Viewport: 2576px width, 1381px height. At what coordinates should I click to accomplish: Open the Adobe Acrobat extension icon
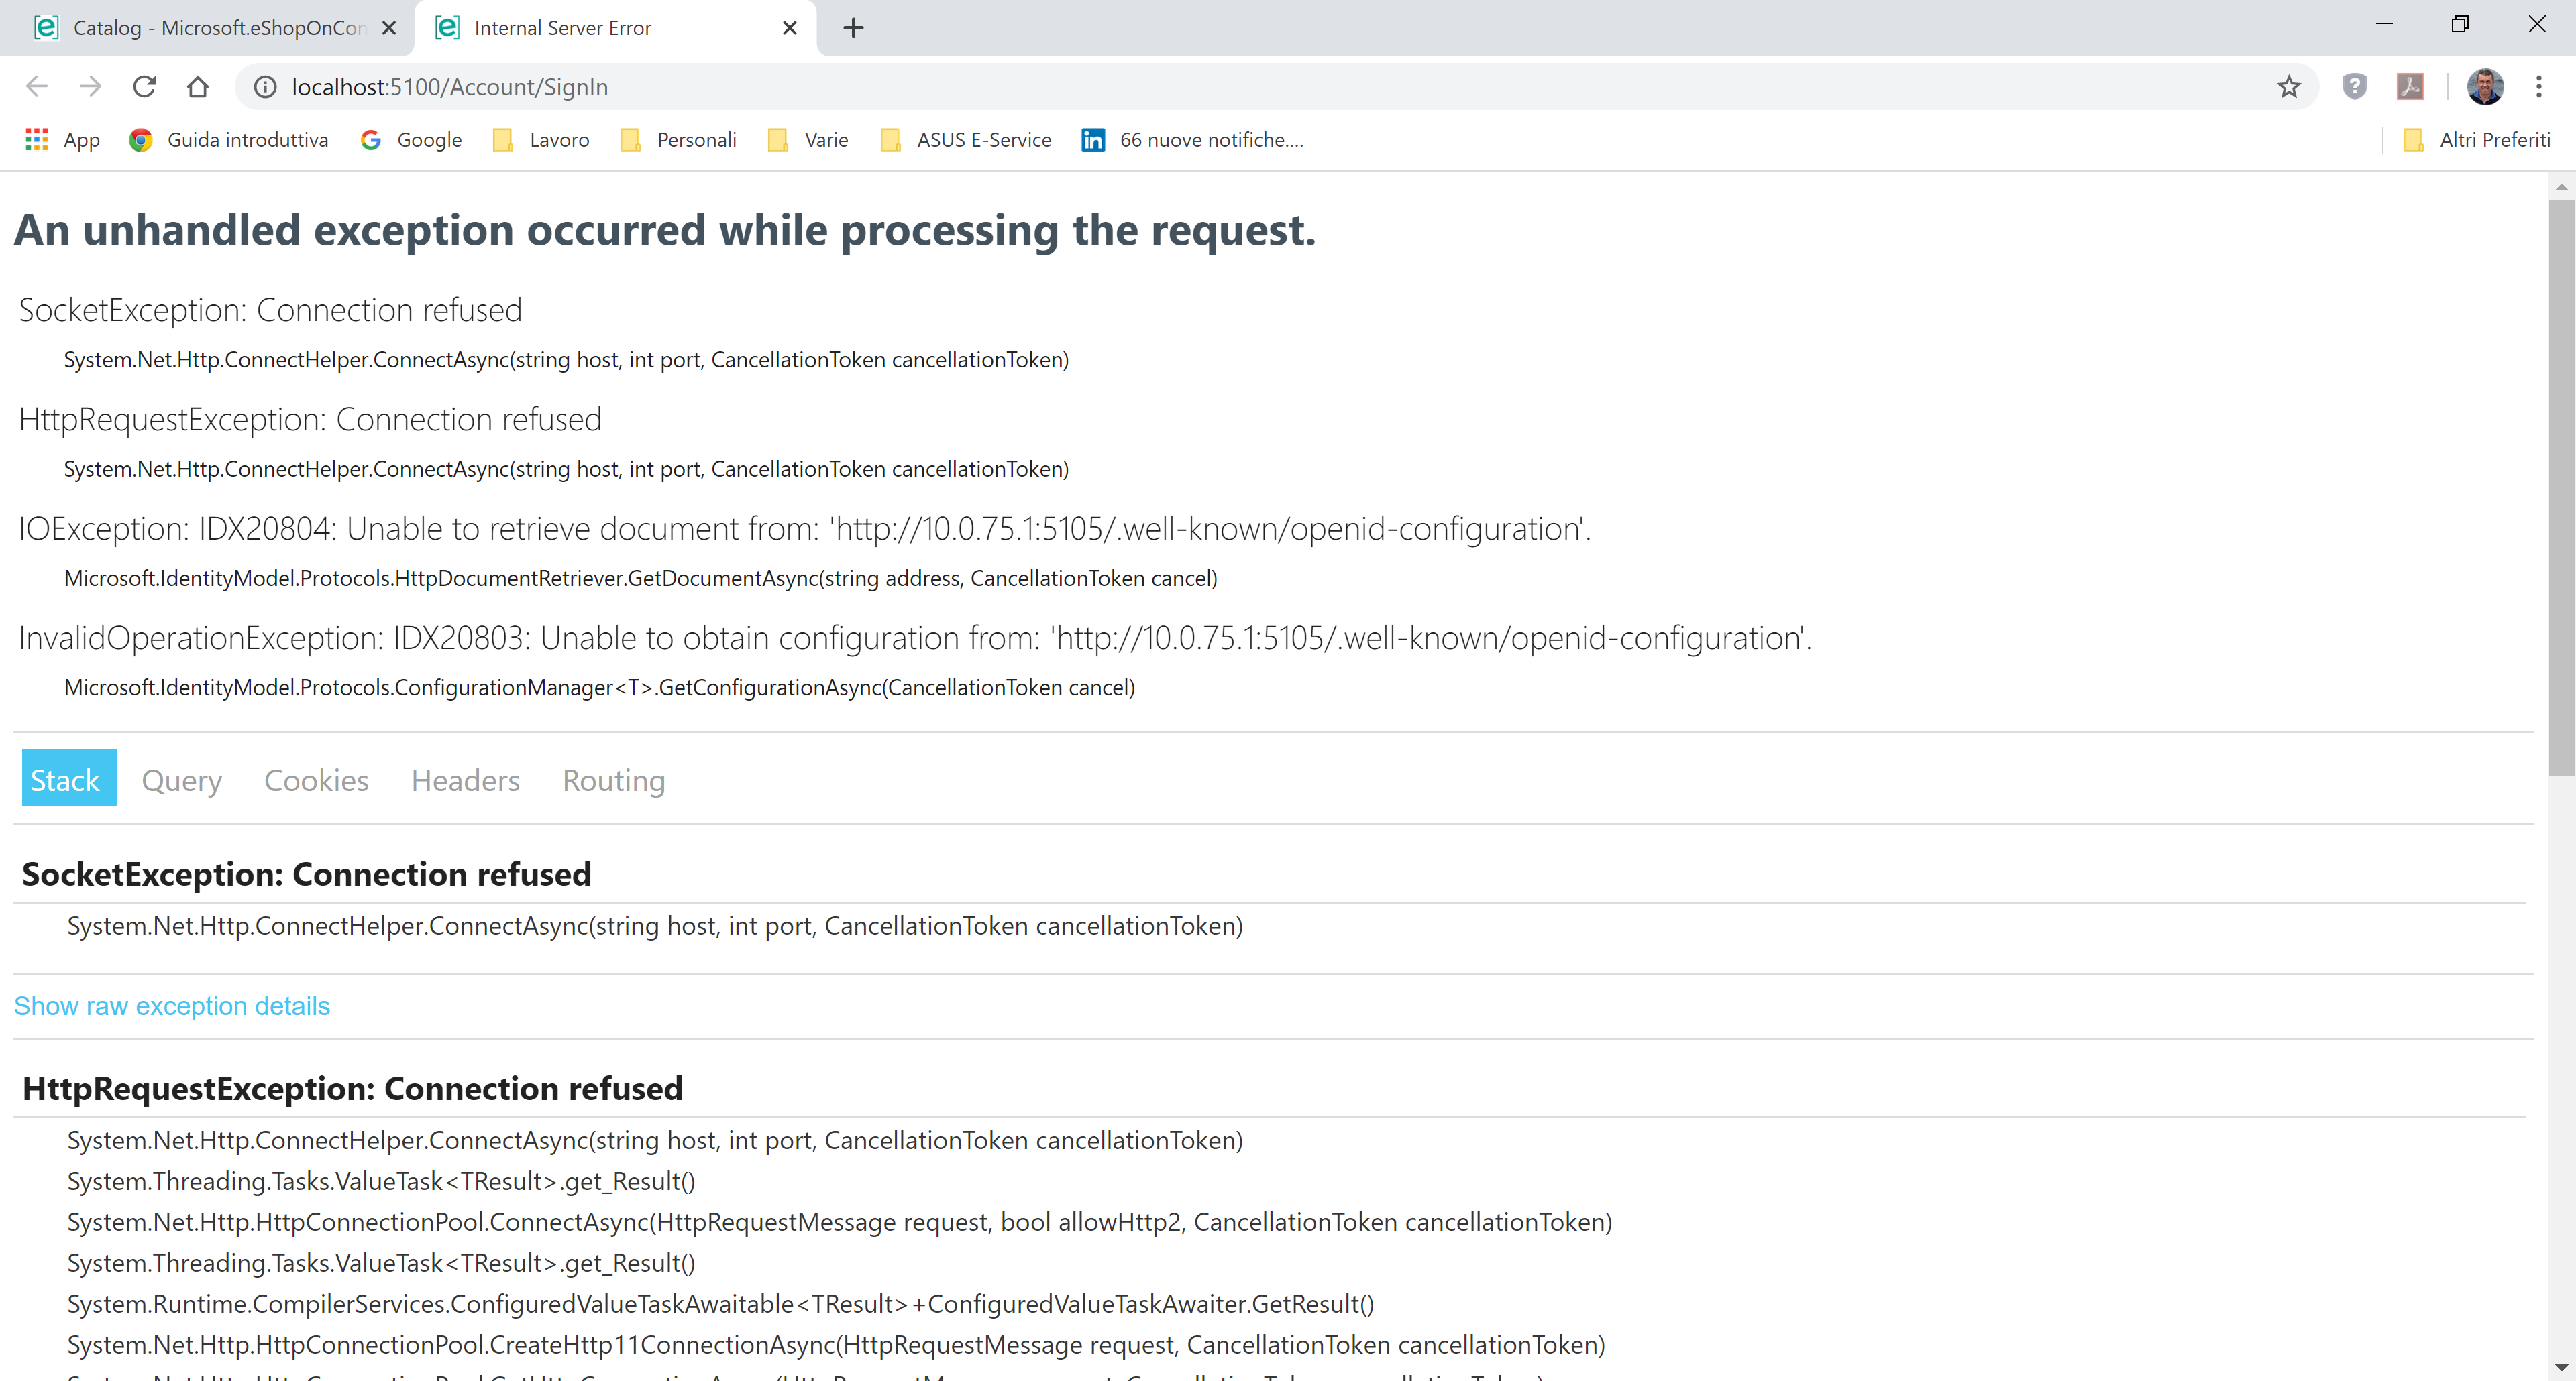(x=2410, y=87)
